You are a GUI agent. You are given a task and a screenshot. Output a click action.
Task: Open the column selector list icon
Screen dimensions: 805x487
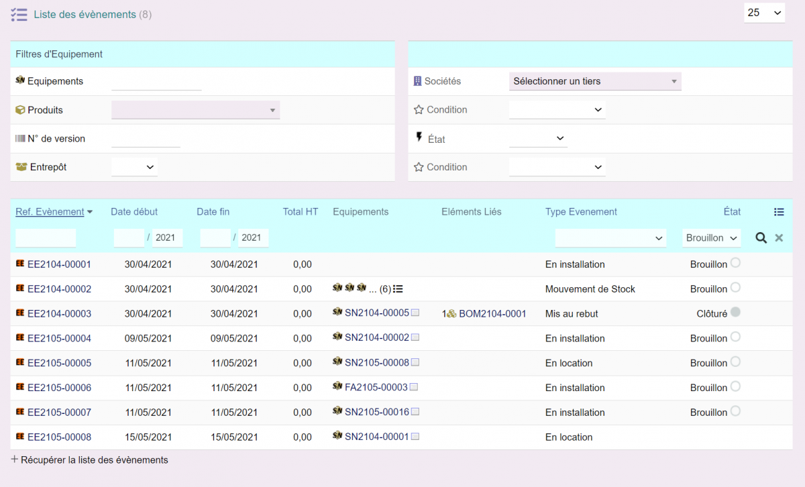[x=779, y=212]
